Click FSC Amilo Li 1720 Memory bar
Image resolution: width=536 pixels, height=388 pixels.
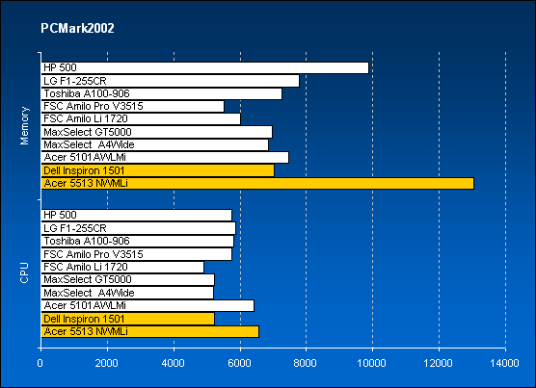(x=141, y=118)
